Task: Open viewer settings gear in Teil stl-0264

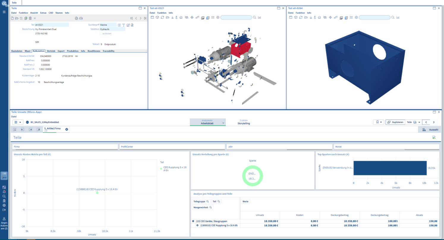Action: coord(356,18)
